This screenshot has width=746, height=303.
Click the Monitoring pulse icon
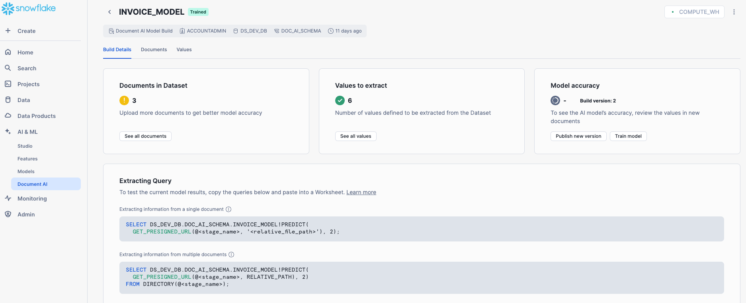pos(8,198)
